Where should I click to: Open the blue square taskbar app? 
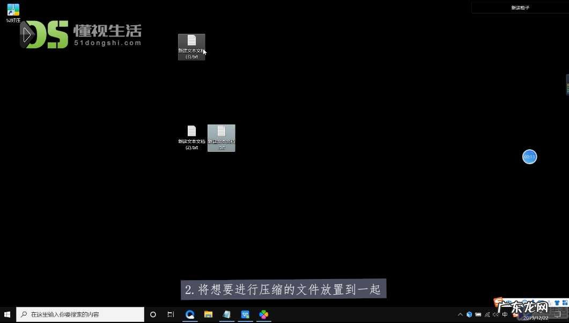(245, 314)
